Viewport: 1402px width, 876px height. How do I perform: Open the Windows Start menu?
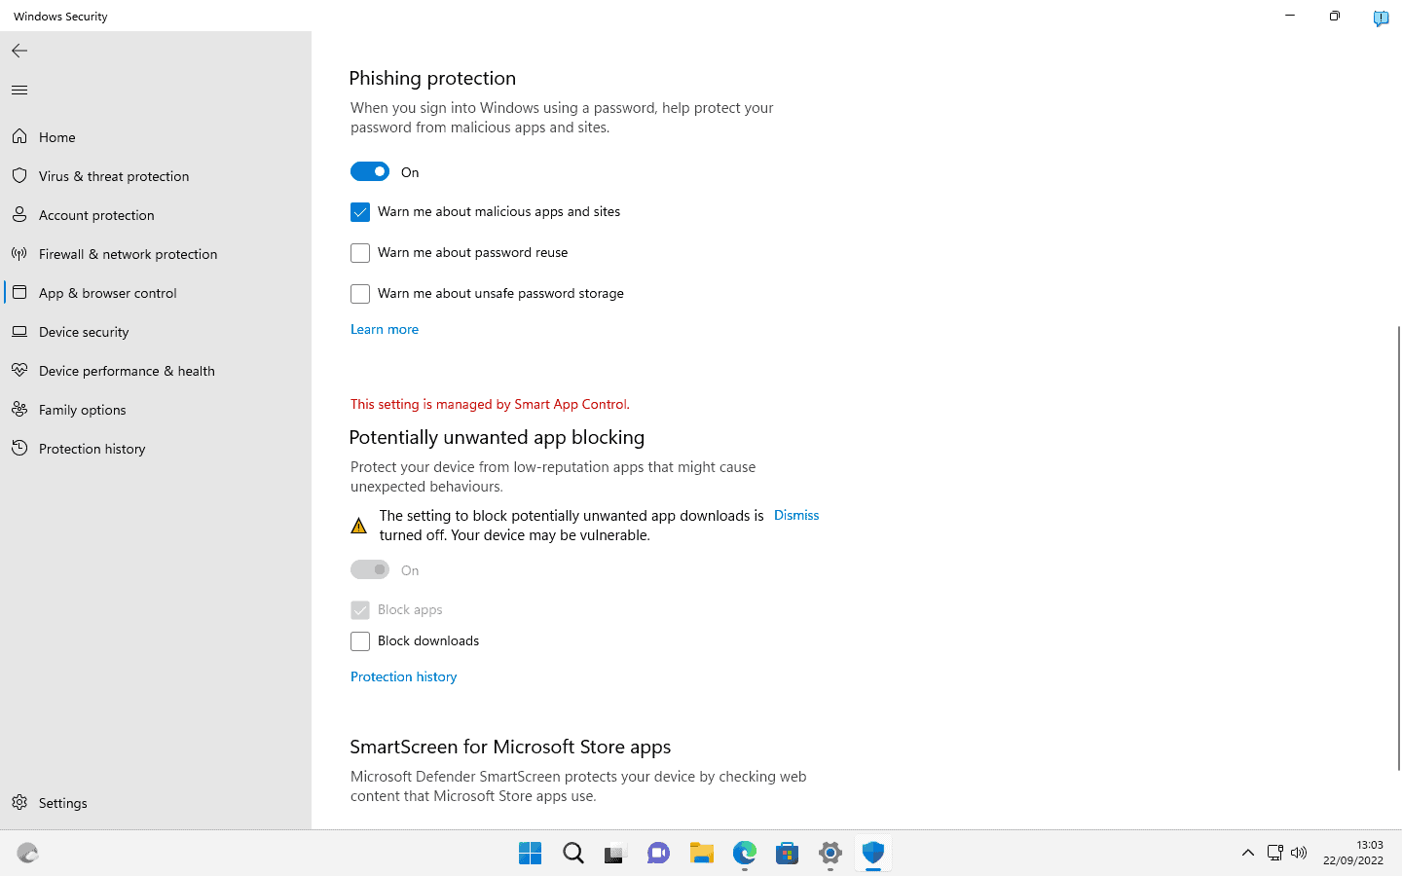(x=531, y=854)
